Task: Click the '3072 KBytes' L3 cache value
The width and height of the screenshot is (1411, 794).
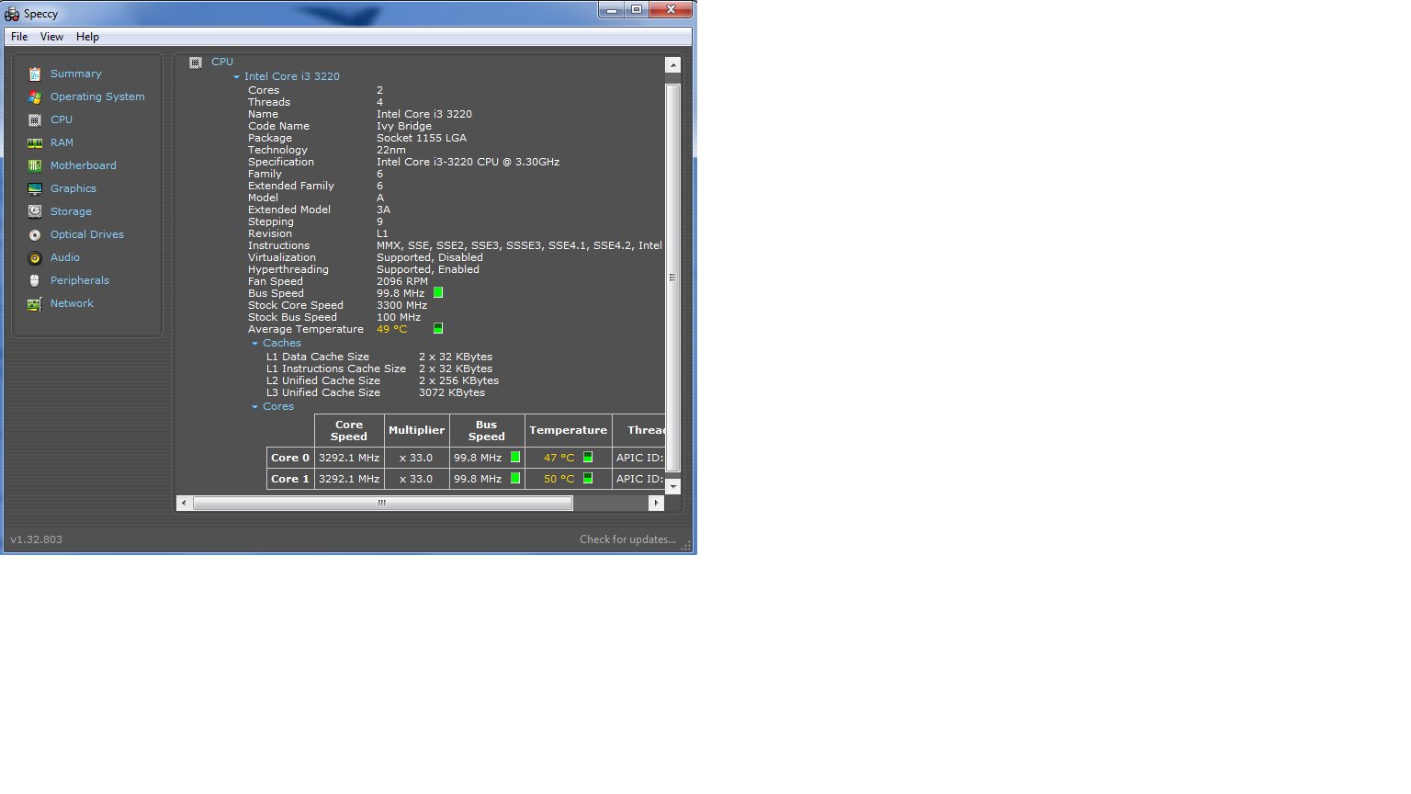Action: tap(452, 392)
